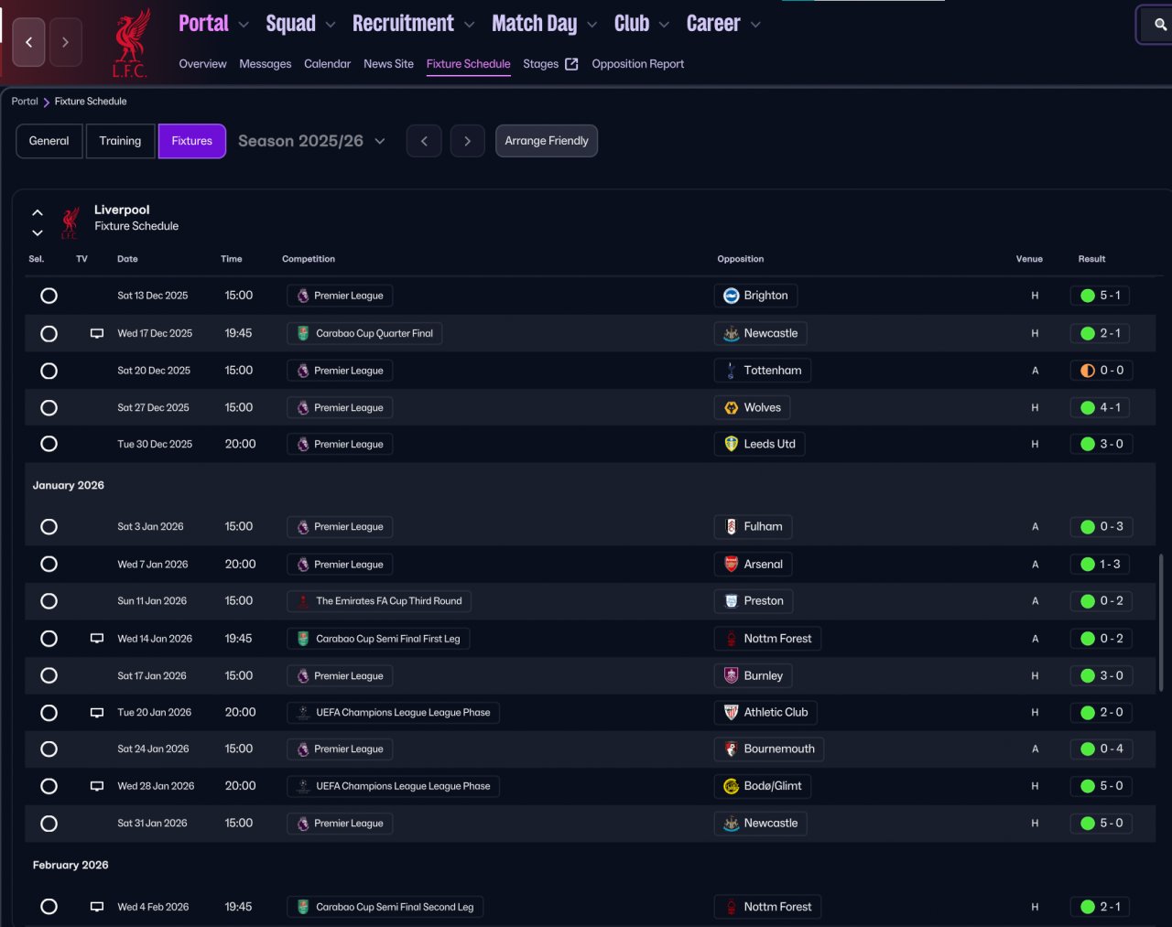
Task: Click the Arrange Friendly button
Action: click(547, 141)
